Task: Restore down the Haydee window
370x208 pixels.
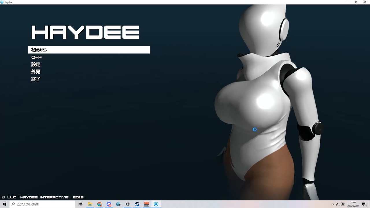Action: [x=356, y=2]
